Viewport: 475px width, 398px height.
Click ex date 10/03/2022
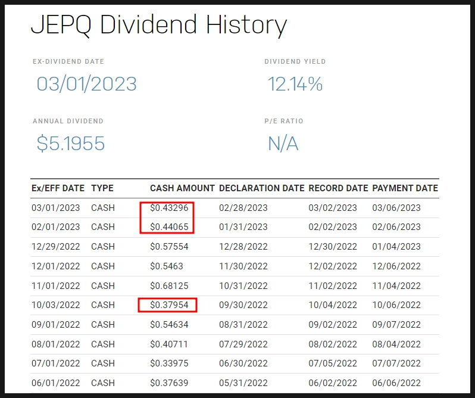56,305
